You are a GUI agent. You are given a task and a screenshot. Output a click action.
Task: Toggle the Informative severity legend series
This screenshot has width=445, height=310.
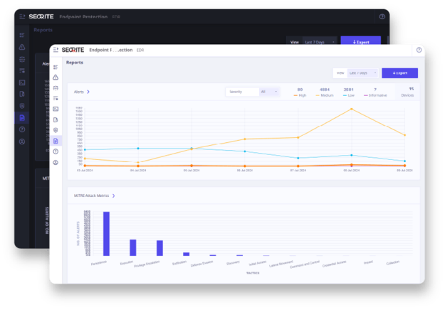click(375, 95)
